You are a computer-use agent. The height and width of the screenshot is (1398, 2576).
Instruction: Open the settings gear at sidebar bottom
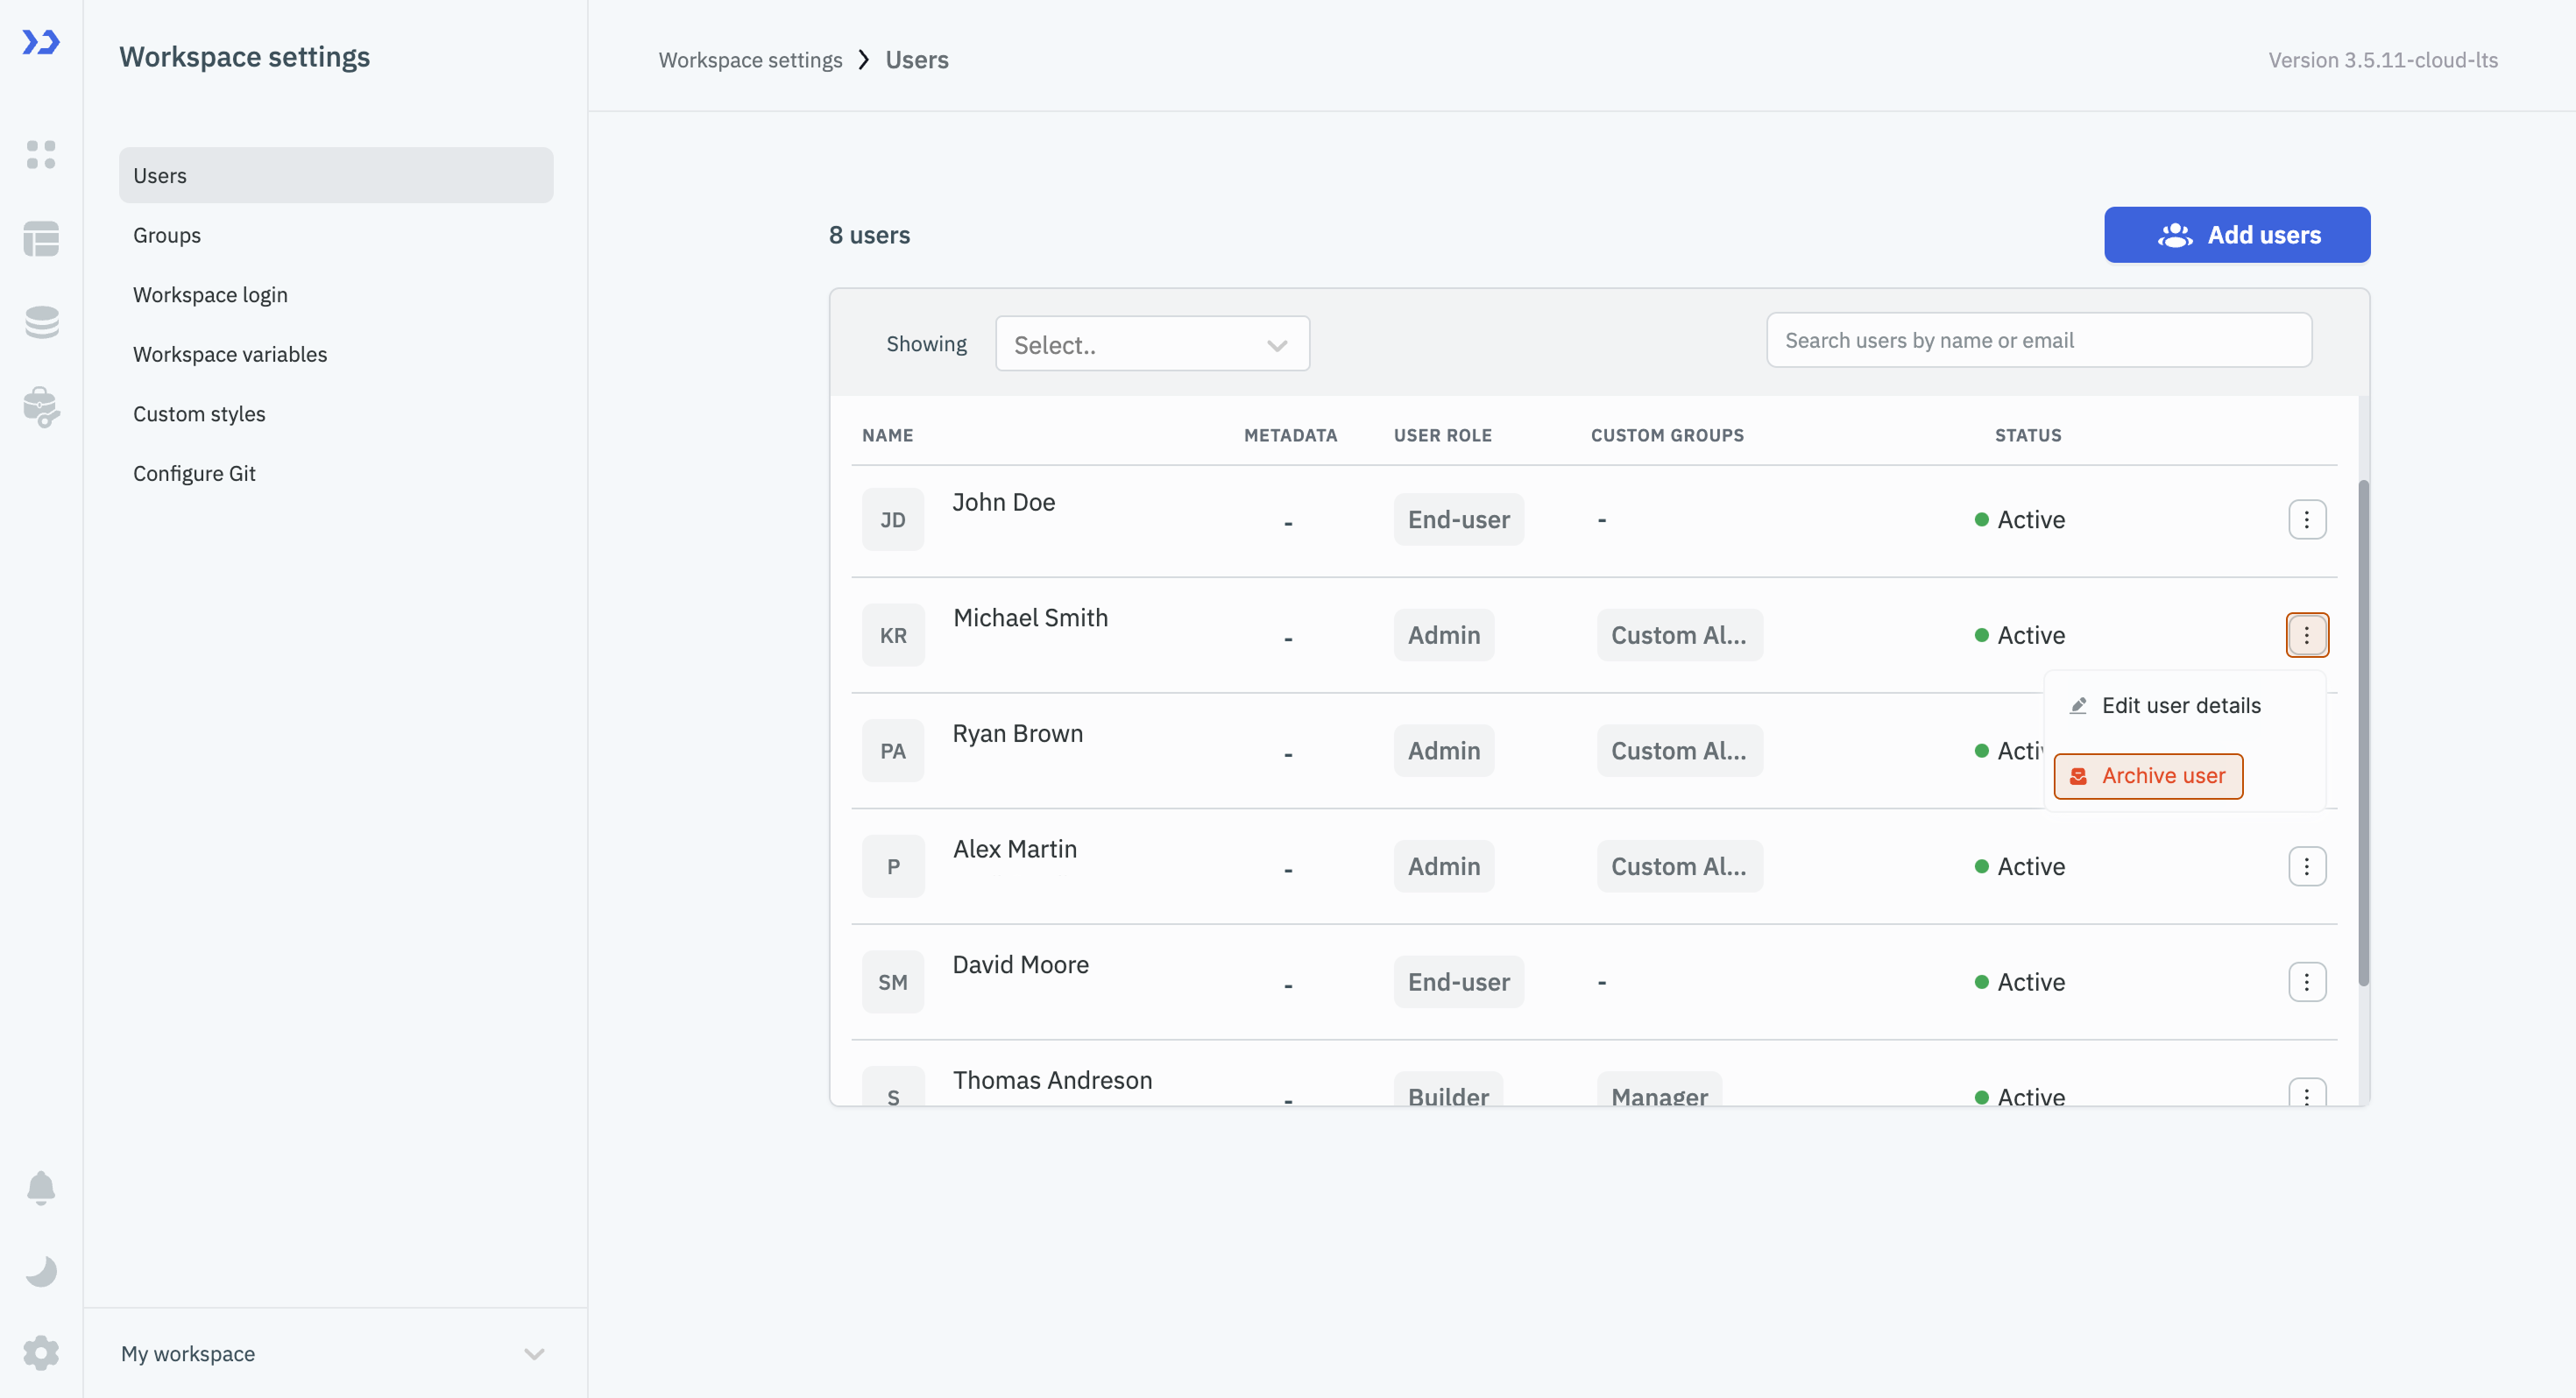(41, 1352)
